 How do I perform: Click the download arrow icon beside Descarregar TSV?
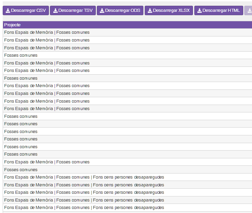(55, 10)
